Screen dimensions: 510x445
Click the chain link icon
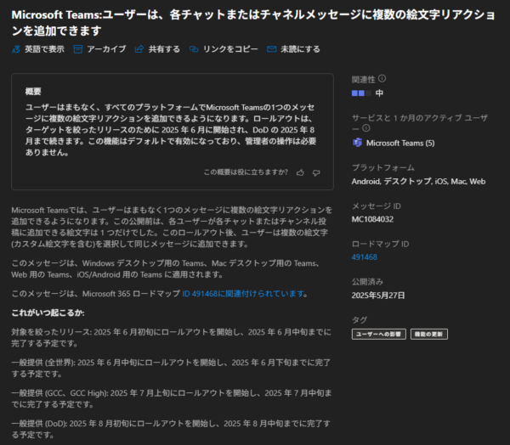point(194,49)
